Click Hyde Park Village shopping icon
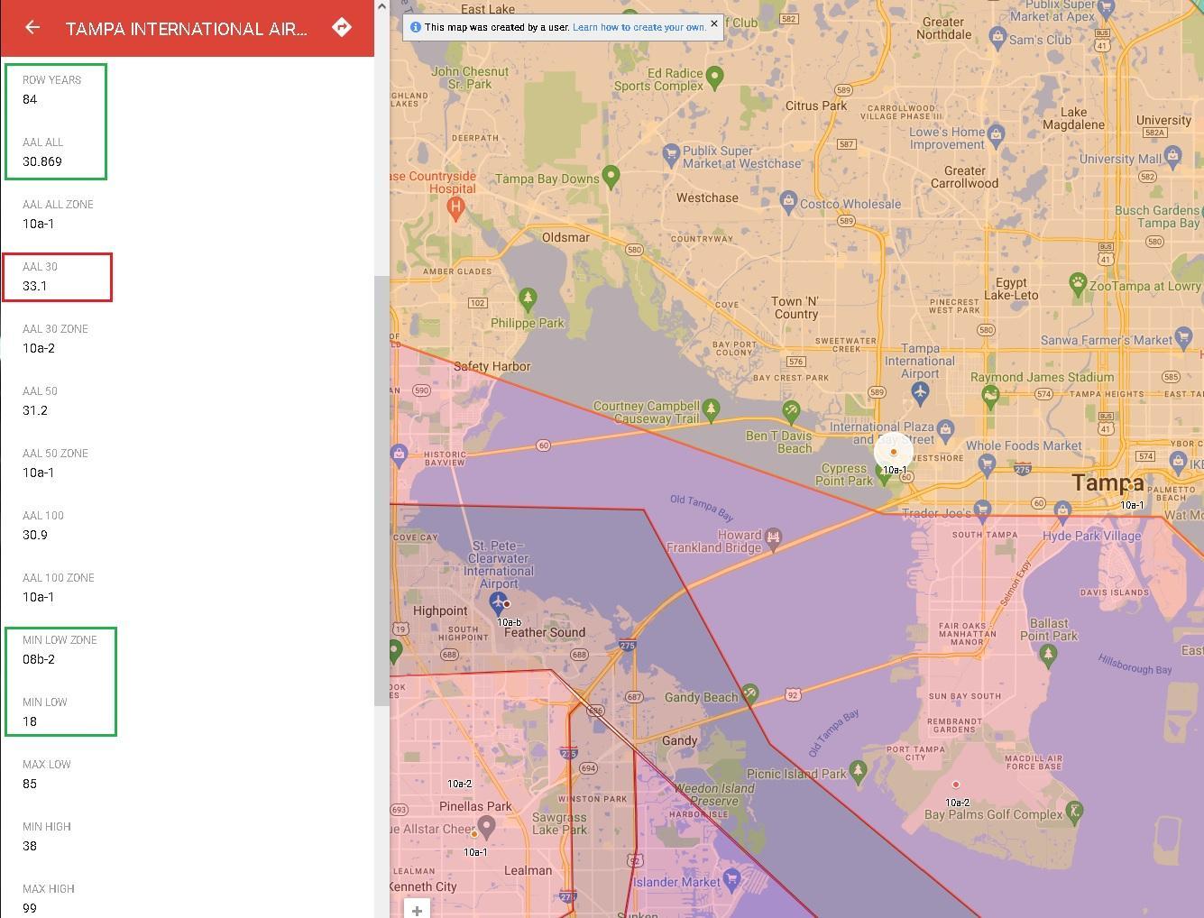The width and height of the screenshot is (1204, 918). coord(1062,510)
